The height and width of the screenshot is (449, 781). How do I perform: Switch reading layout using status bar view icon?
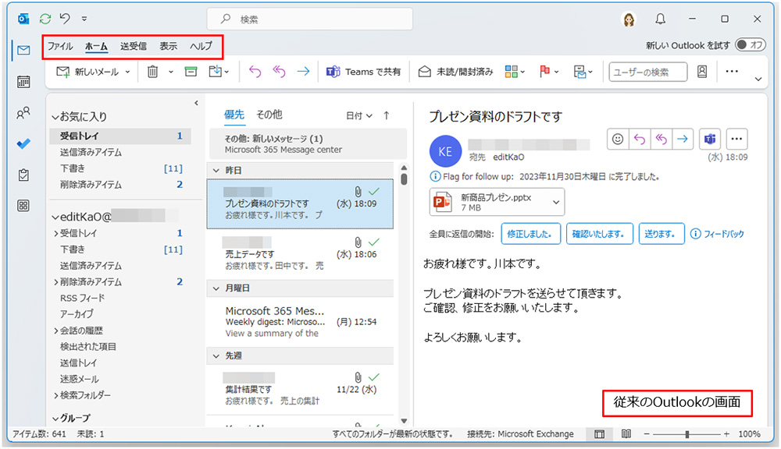click(x=600, y=434)
